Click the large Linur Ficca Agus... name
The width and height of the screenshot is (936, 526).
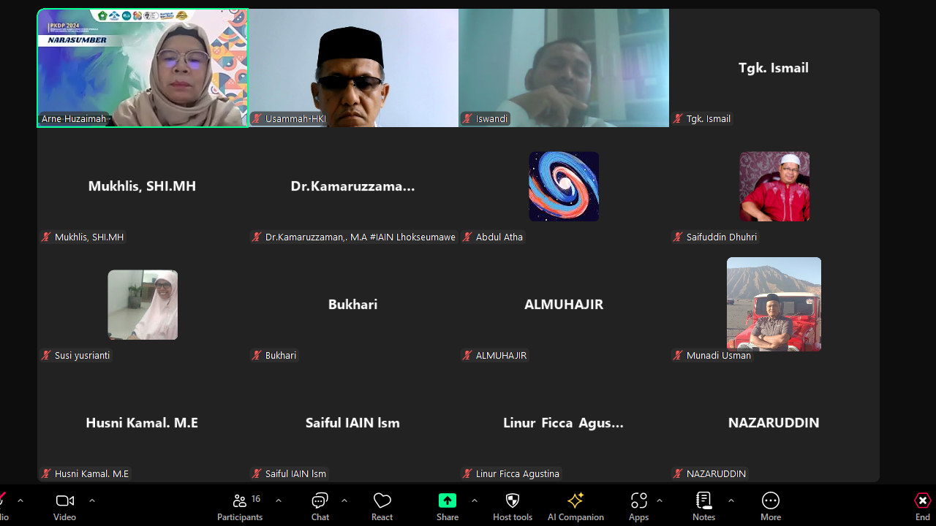pyautogui.click(x=563, y=423)
